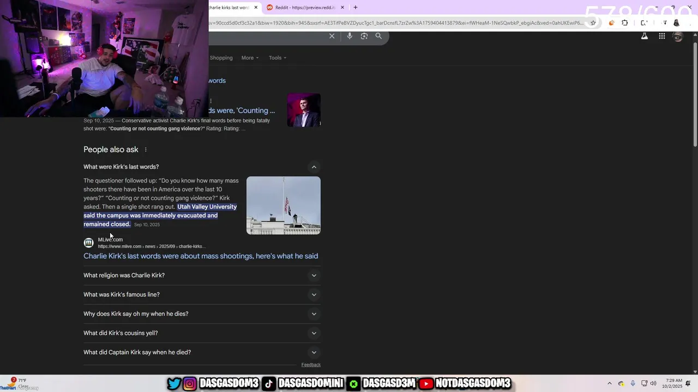Click the MLive.com site favicon

click(88, 243)
